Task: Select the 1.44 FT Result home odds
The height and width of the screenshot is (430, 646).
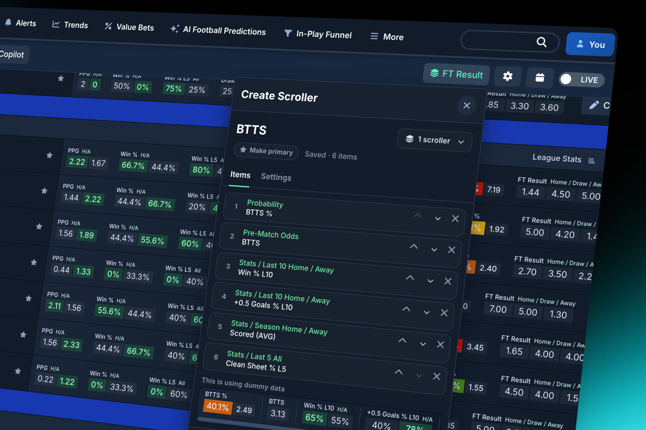Action: click(x=531, y=192)
